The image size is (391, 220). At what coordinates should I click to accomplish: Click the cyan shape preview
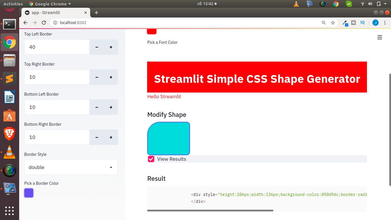(x=169, y=138)
